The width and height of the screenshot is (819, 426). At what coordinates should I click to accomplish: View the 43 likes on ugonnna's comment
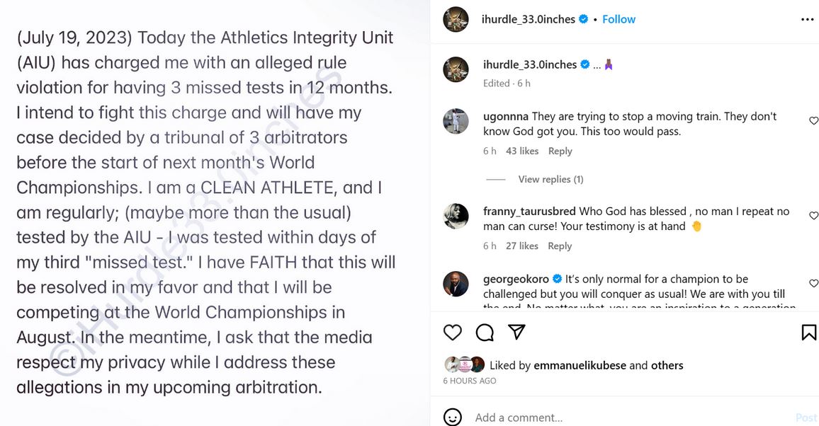[x=522, y=151]
